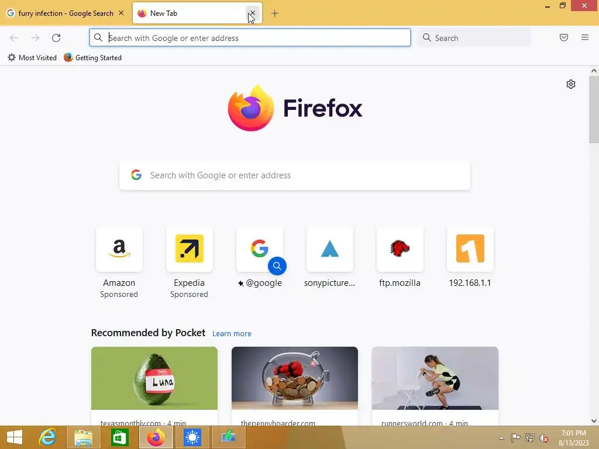Screen dimensions: 599x449
Task: Close the New Tab tab
Action: pos(252,13)
